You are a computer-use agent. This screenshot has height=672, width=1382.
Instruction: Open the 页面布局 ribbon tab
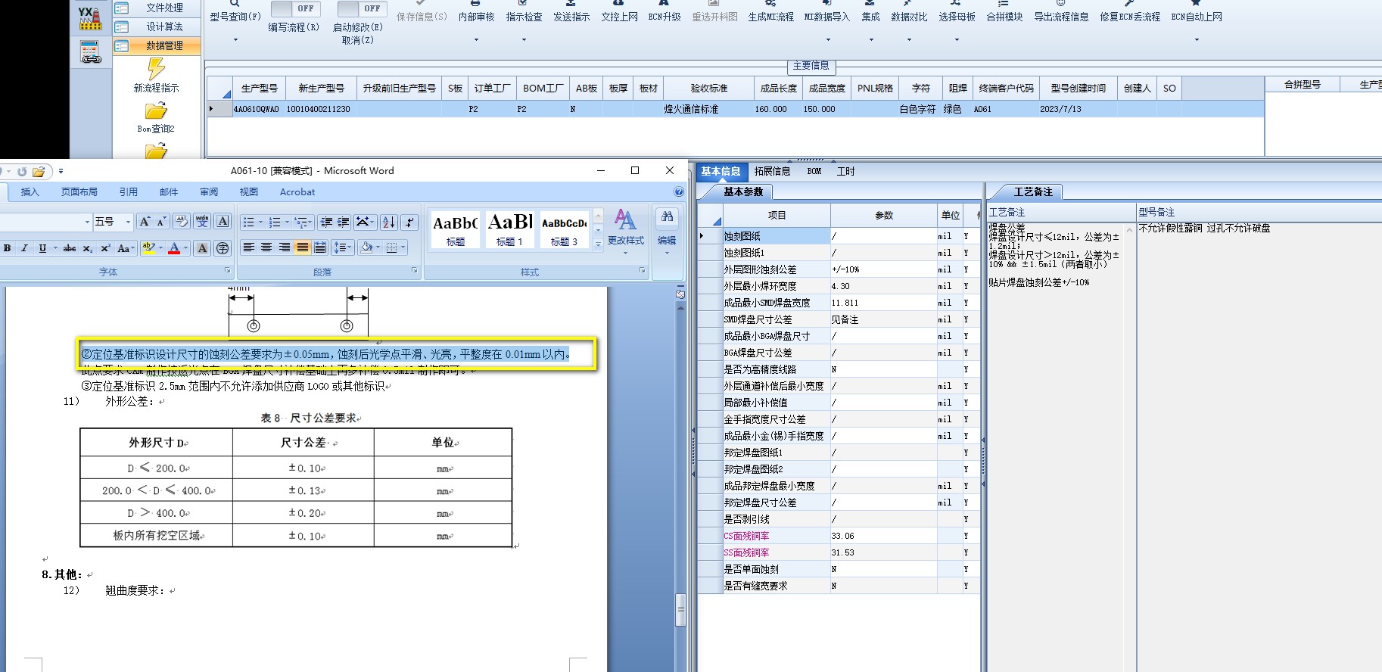pyautogui.click(x=79, y=192)
